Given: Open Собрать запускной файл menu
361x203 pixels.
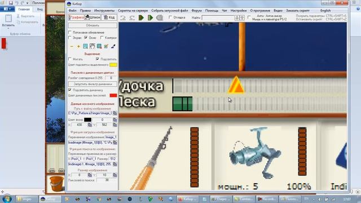Looking at the screenshot, I should [169, 11].
